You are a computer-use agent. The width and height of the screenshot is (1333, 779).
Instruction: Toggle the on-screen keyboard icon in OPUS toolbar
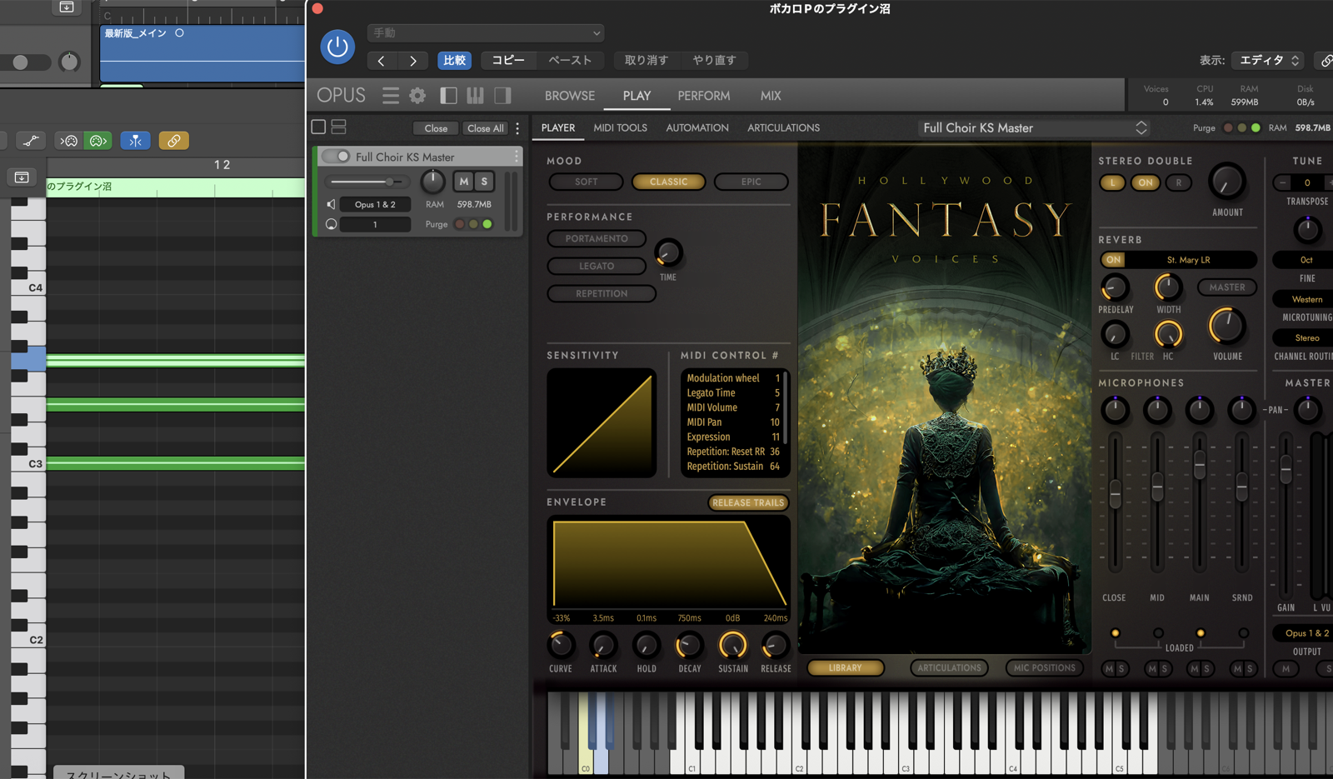click(x=475, y=96)
